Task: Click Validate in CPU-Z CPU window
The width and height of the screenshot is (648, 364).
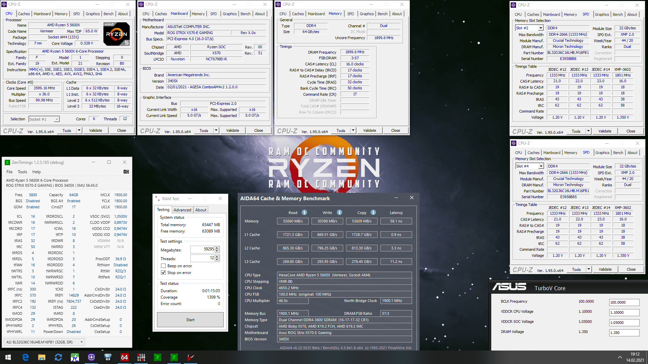Action: pos(96,130)
